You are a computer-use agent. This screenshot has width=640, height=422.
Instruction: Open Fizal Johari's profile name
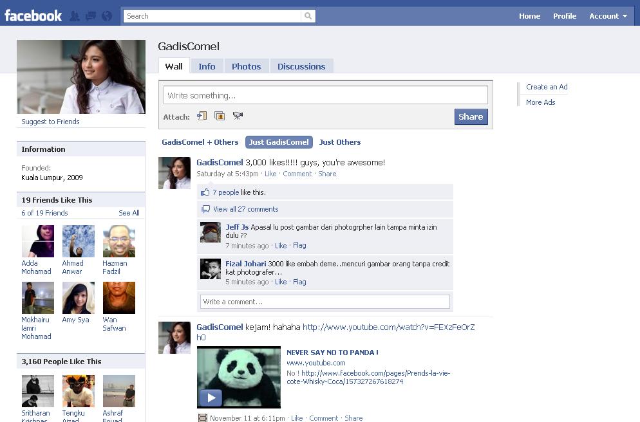coord(246,264)
